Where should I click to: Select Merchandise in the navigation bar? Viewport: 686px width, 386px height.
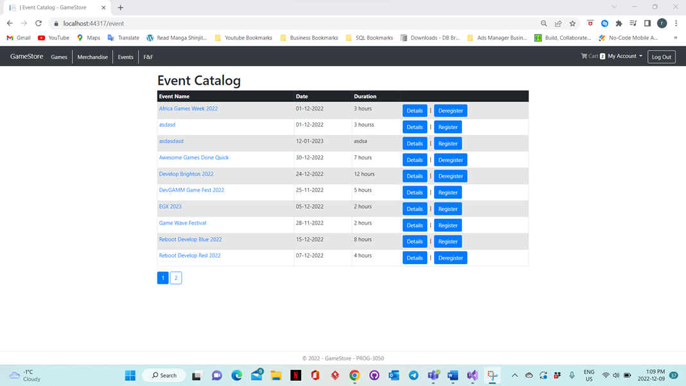pyautogui.click(x=92, y=57)
